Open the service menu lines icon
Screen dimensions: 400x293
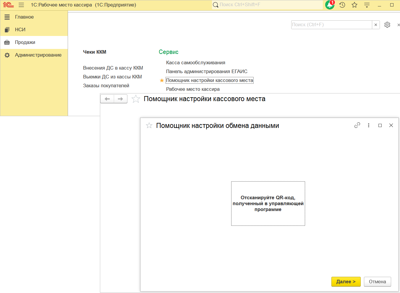367,5
